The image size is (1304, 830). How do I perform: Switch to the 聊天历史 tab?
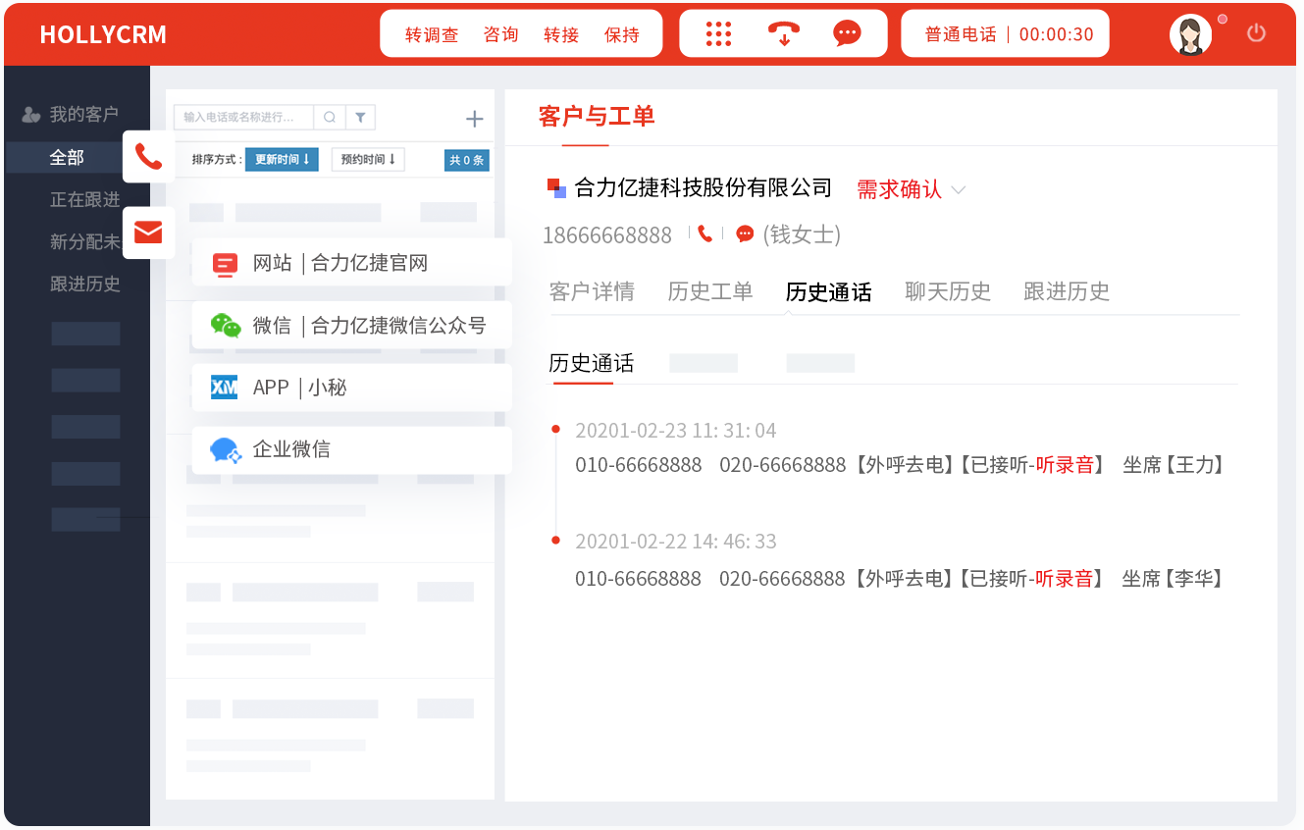(947, 291)
